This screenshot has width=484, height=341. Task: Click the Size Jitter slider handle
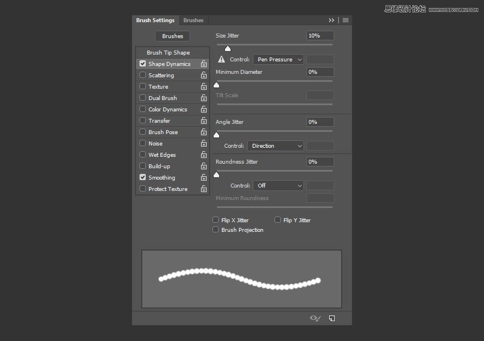pos(228,49)
